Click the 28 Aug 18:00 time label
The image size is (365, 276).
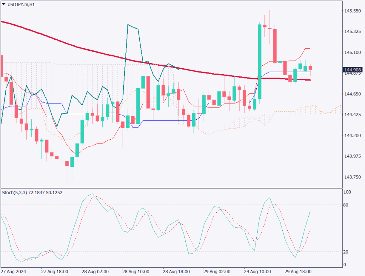175,271
